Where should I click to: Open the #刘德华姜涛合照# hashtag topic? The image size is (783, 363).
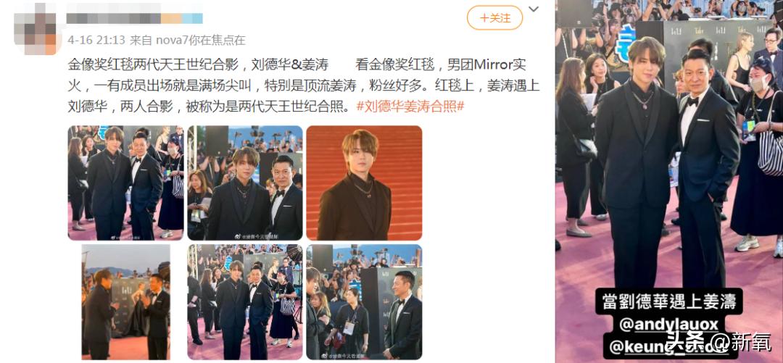tap(410, 106)
